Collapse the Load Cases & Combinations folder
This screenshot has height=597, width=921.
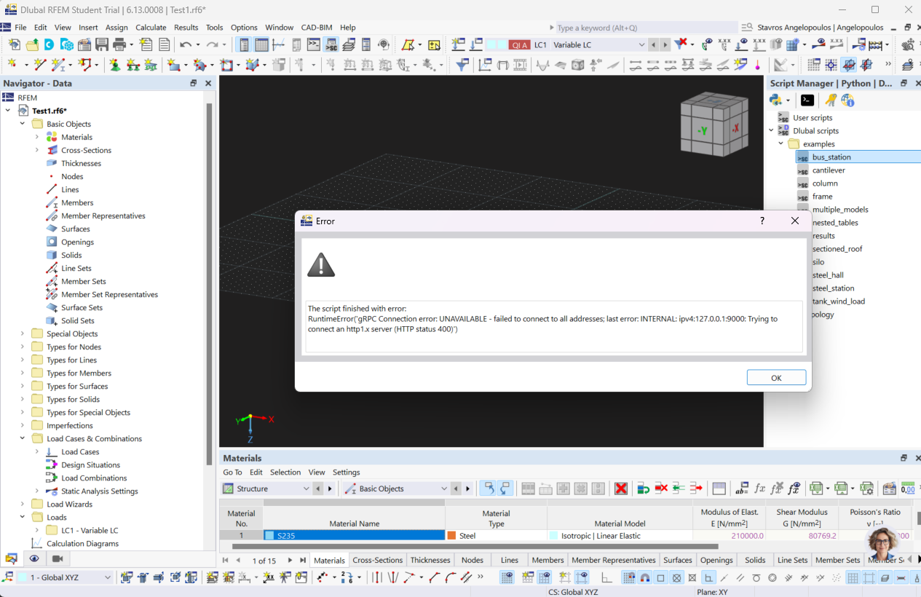coord(23,439)
